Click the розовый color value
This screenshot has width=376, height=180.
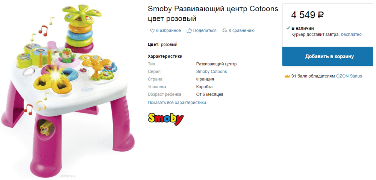169,45
